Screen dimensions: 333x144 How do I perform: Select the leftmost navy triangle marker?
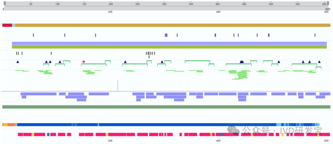pyautogui.click(x=18, y=62)
